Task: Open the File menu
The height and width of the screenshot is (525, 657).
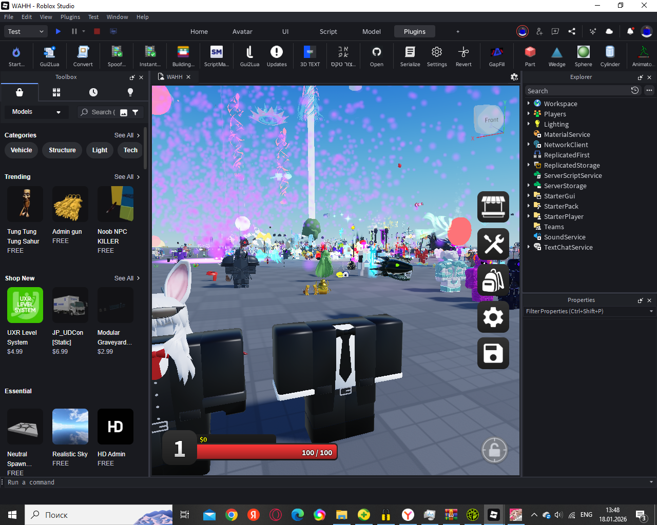Action: click(x=9, y=17)
